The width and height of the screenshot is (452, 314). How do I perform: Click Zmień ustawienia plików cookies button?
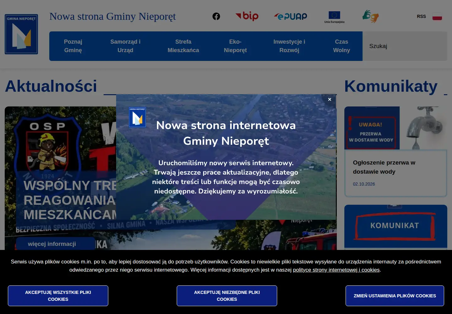(395, 296)
